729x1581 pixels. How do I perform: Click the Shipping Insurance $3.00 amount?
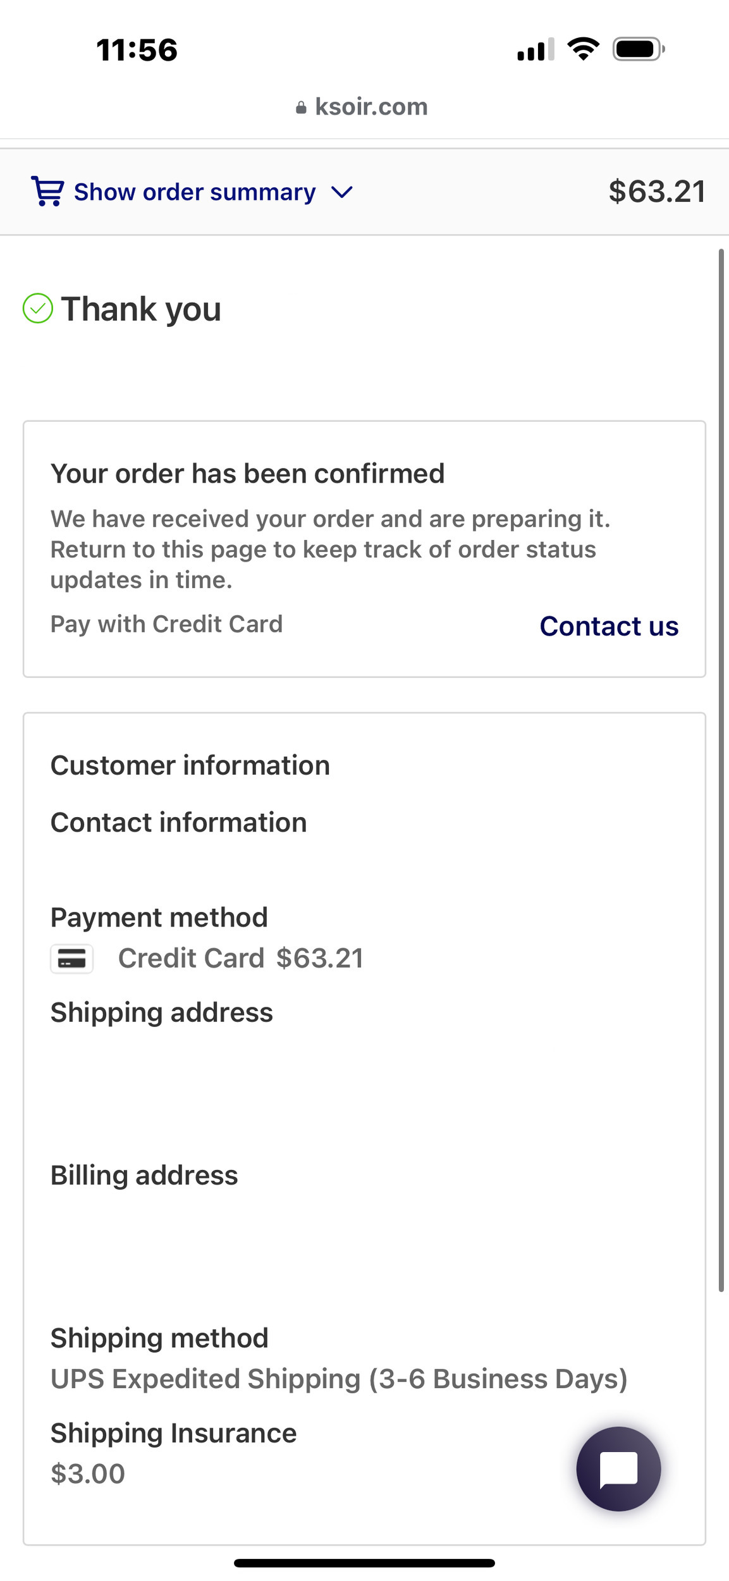click(x=88, y=1474)
